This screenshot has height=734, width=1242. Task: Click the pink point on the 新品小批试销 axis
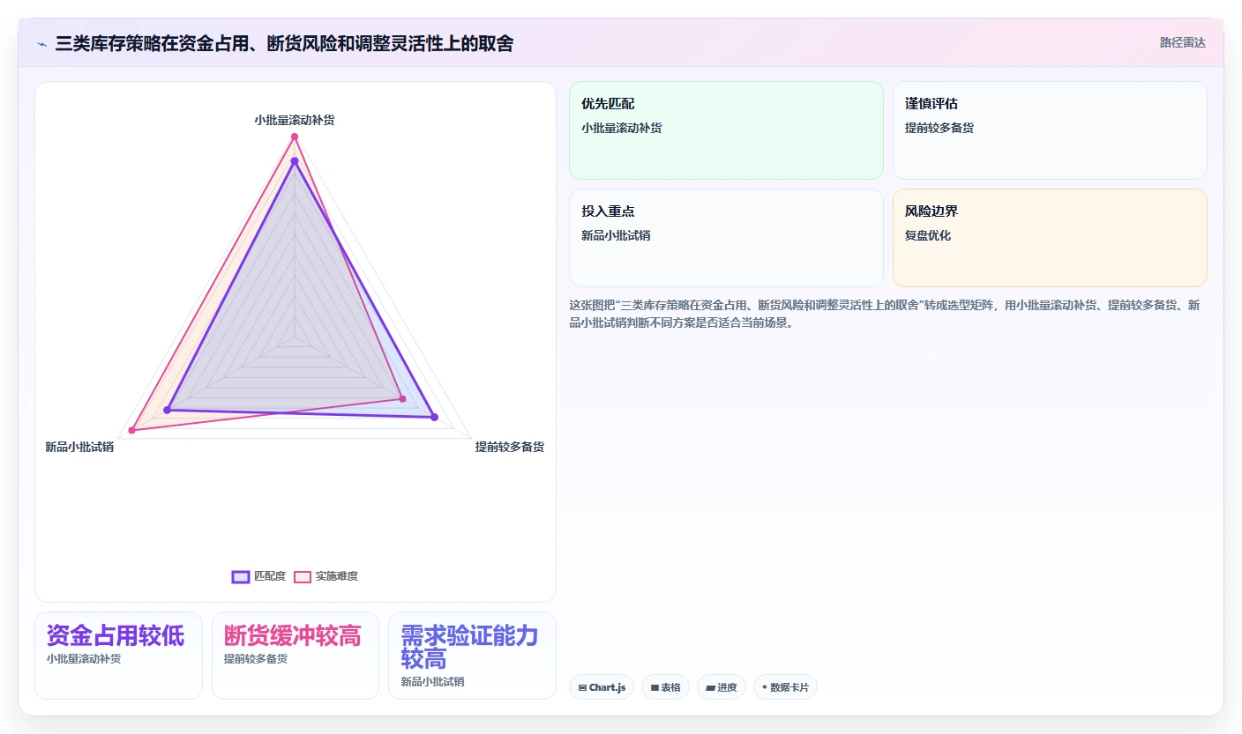click(x=132, y=430)
